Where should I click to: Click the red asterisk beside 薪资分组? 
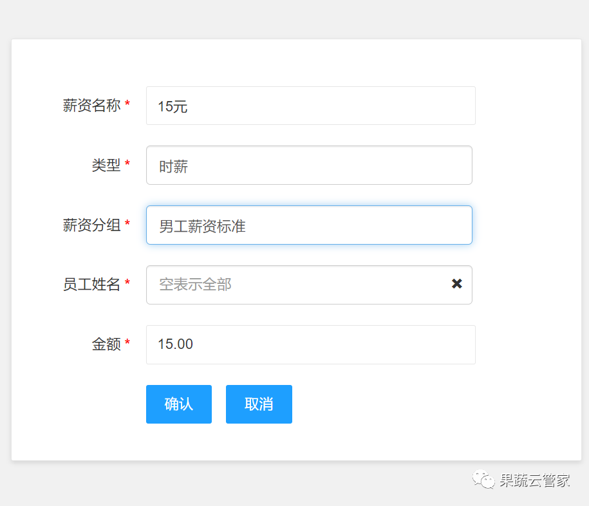click(127, 224)
